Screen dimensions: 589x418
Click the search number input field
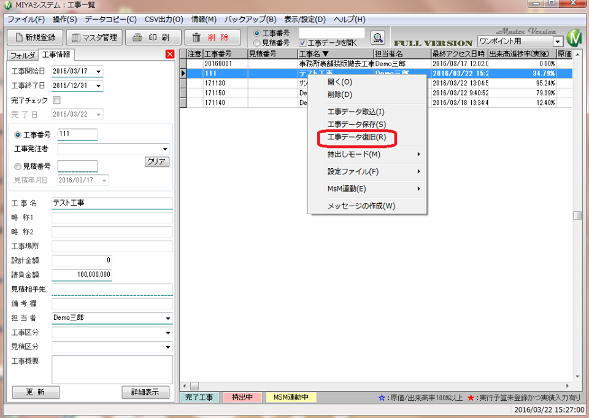(x=332, y=33)
